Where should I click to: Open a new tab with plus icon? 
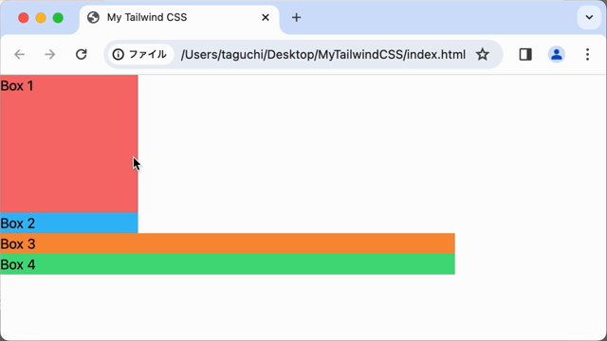coord(296,17)
